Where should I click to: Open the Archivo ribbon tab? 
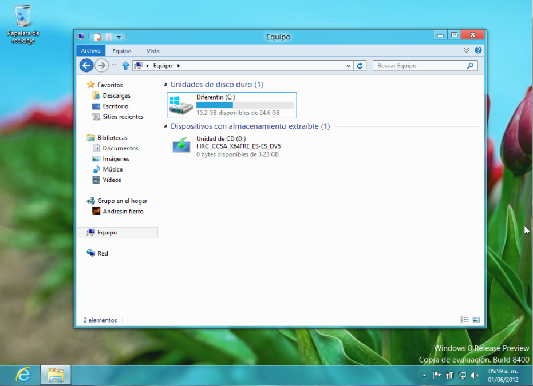(91, 50)
